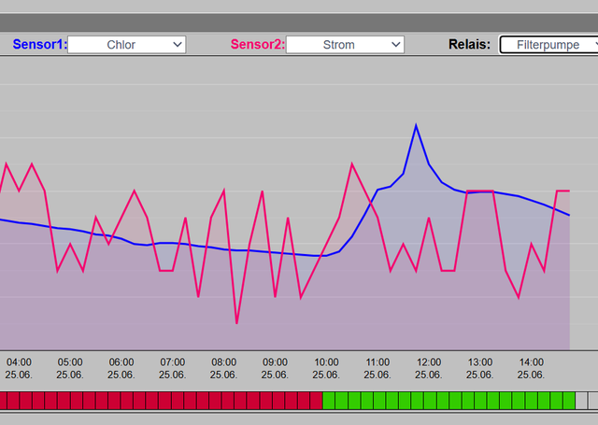
Task: Open the Sensor2 Strom dropdown
Action: (x=345, y=45)
